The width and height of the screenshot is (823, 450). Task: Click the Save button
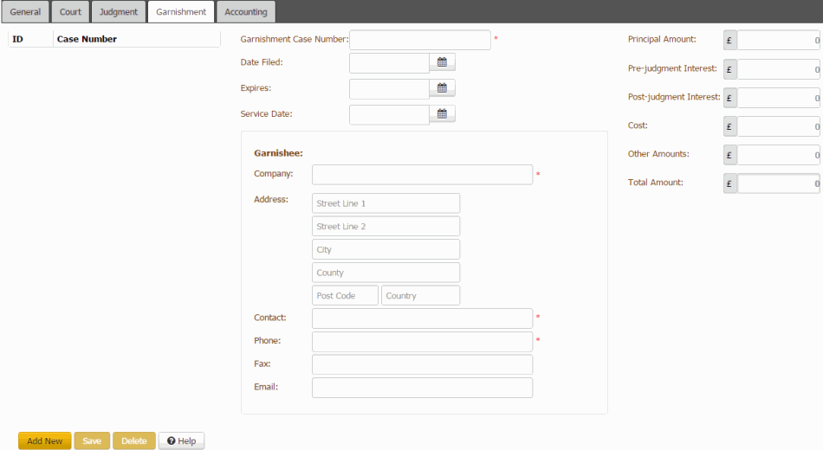92,441
